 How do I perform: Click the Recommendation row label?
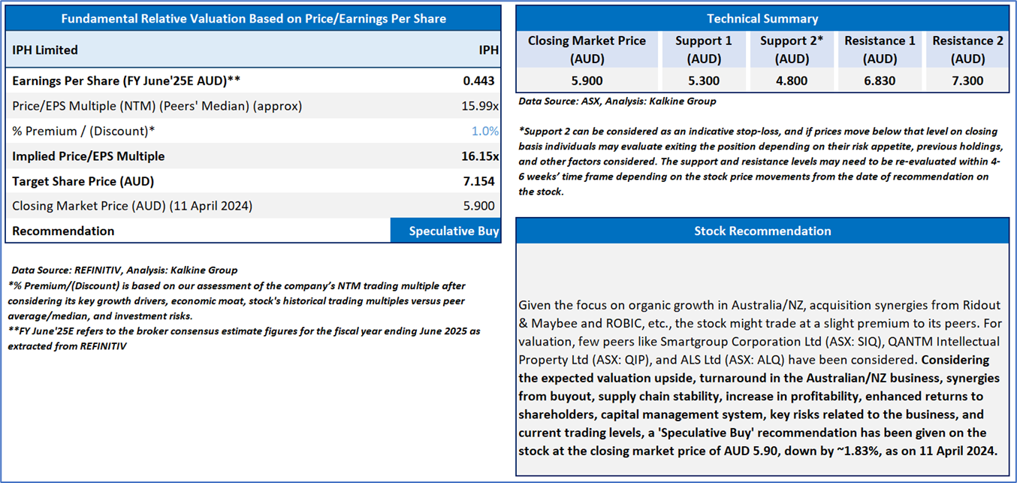click(x=64, y=231)
